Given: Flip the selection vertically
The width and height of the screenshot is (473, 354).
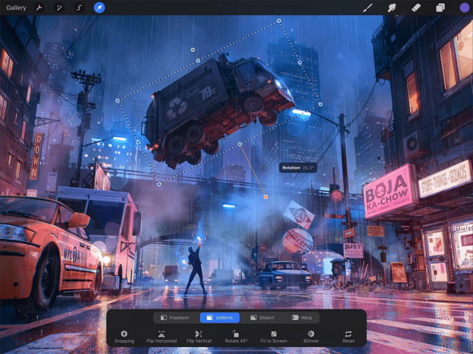Looking at the screenshot, I should pyautogui.click(x=199, y=337).
